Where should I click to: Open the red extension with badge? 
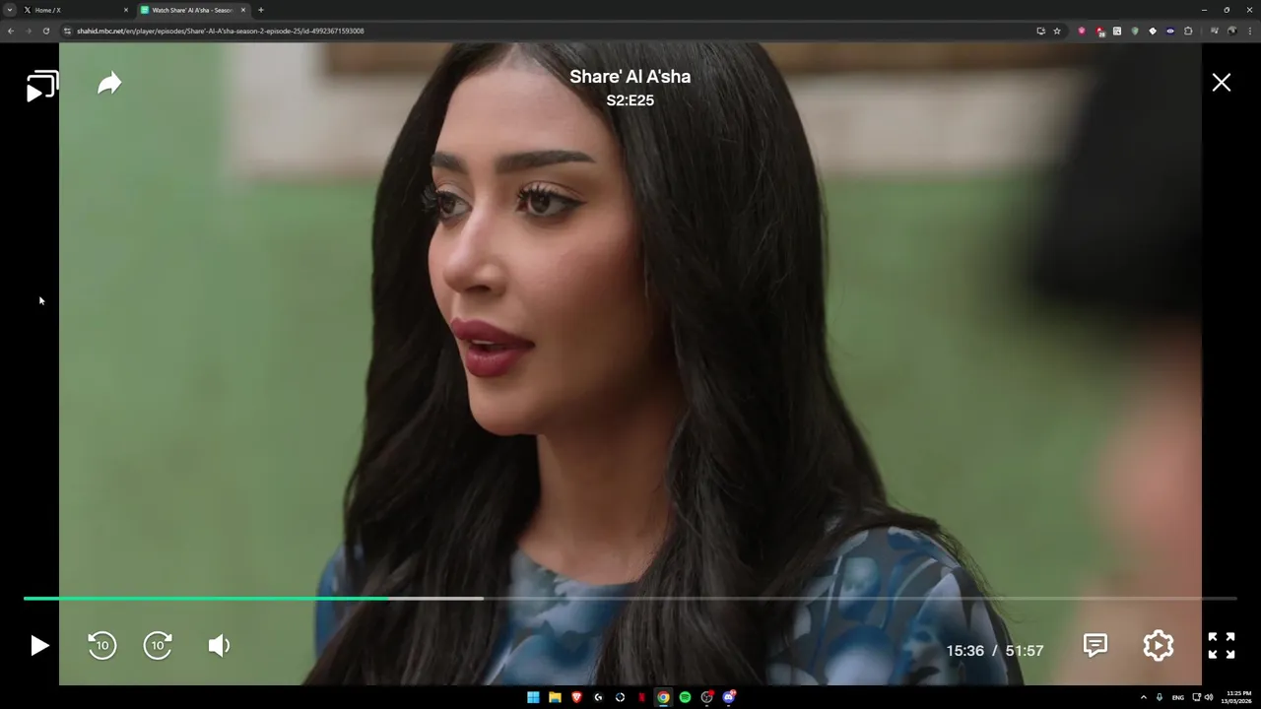(x=1099, y=31)
